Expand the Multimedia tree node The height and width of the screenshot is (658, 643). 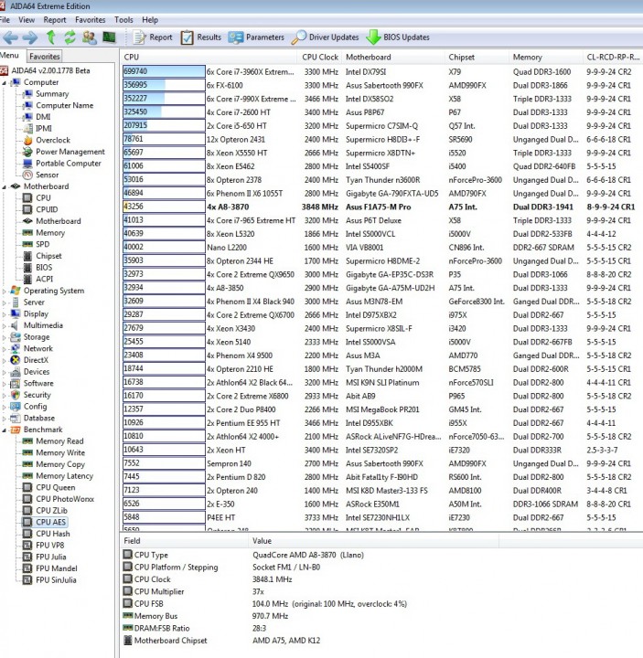pos(5,325)
